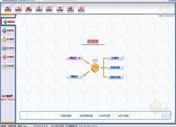
Task: Click the 软件帮助 help icon
Action: pyautogui.click(x=60, y=8)
